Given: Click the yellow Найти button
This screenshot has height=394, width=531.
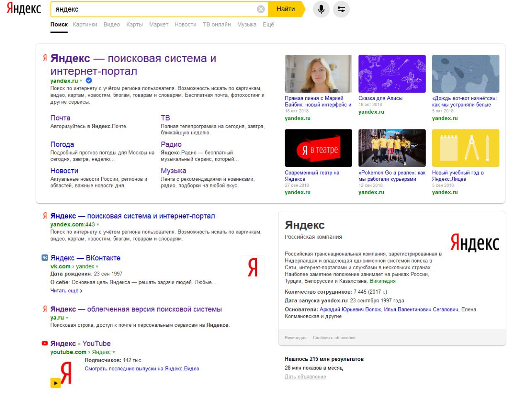Looking at the screenshot, I should click(x=286, y=9).
